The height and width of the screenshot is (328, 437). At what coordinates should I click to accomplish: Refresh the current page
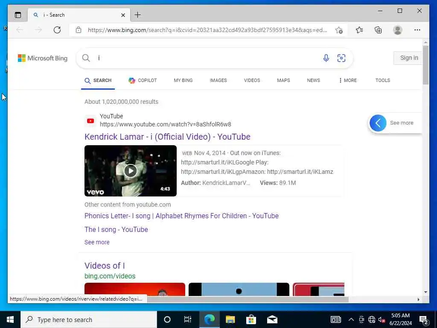tap(57, 30)
